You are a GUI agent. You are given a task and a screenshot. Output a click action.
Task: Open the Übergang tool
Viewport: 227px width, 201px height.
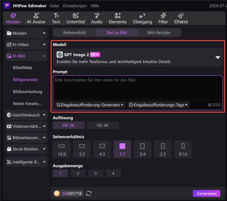point(142,18)
